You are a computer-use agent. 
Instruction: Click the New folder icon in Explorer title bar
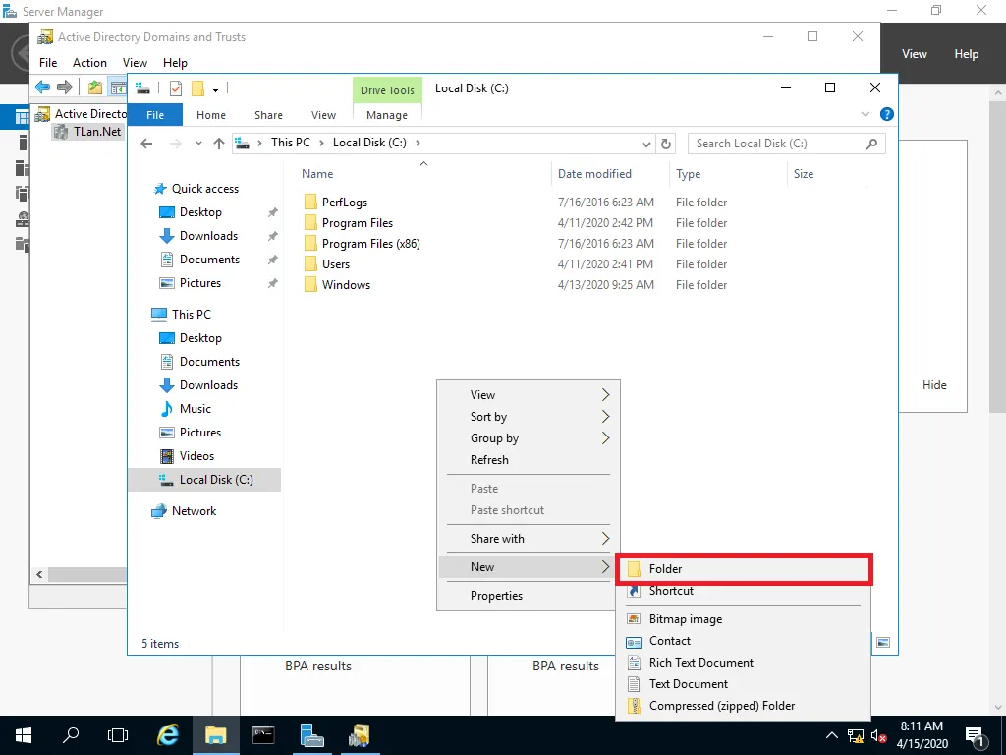(198, 88)
